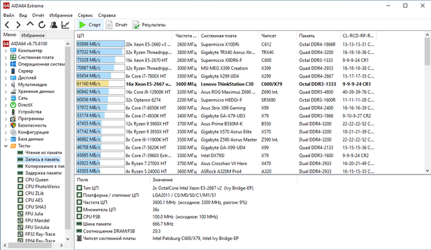Select Задержка памяти test
The width and height of the screenshot is (431, 250).
[x=43, y=173]
